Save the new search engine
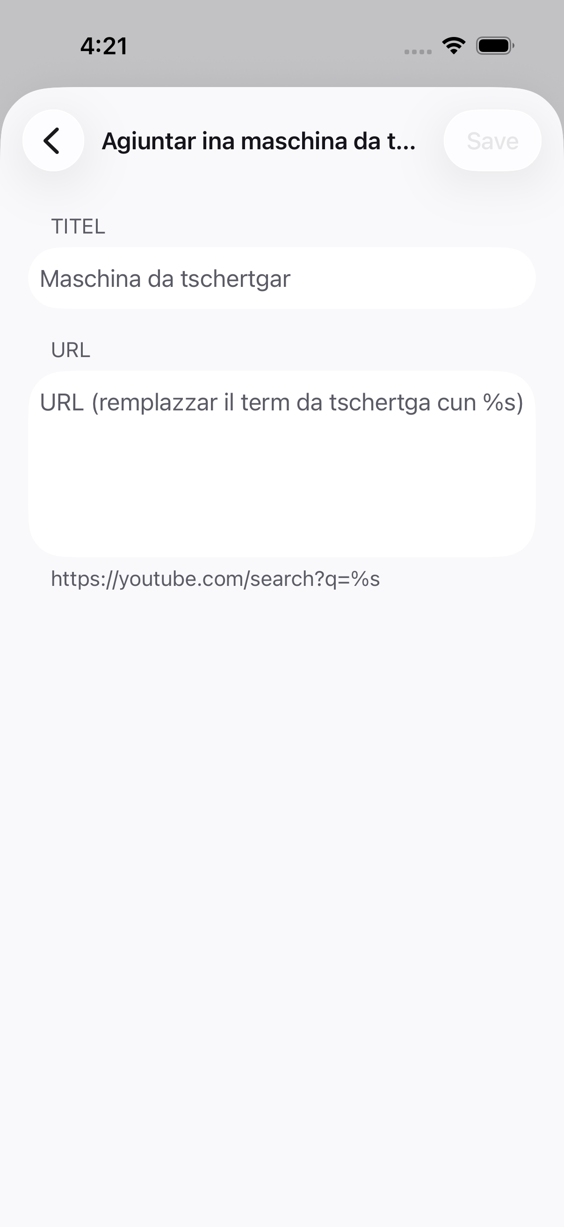 click(492, 140)
